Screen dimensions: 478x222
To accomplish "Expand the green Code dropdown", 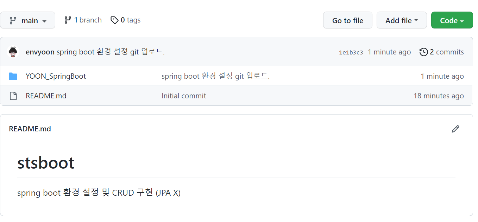I will (452, 20).
